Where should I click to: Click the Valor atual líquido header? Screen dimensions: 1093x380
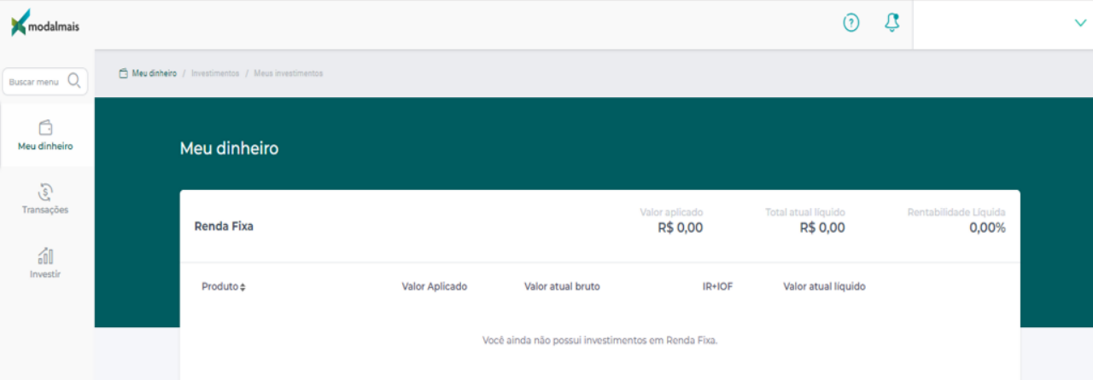(824, 286)
